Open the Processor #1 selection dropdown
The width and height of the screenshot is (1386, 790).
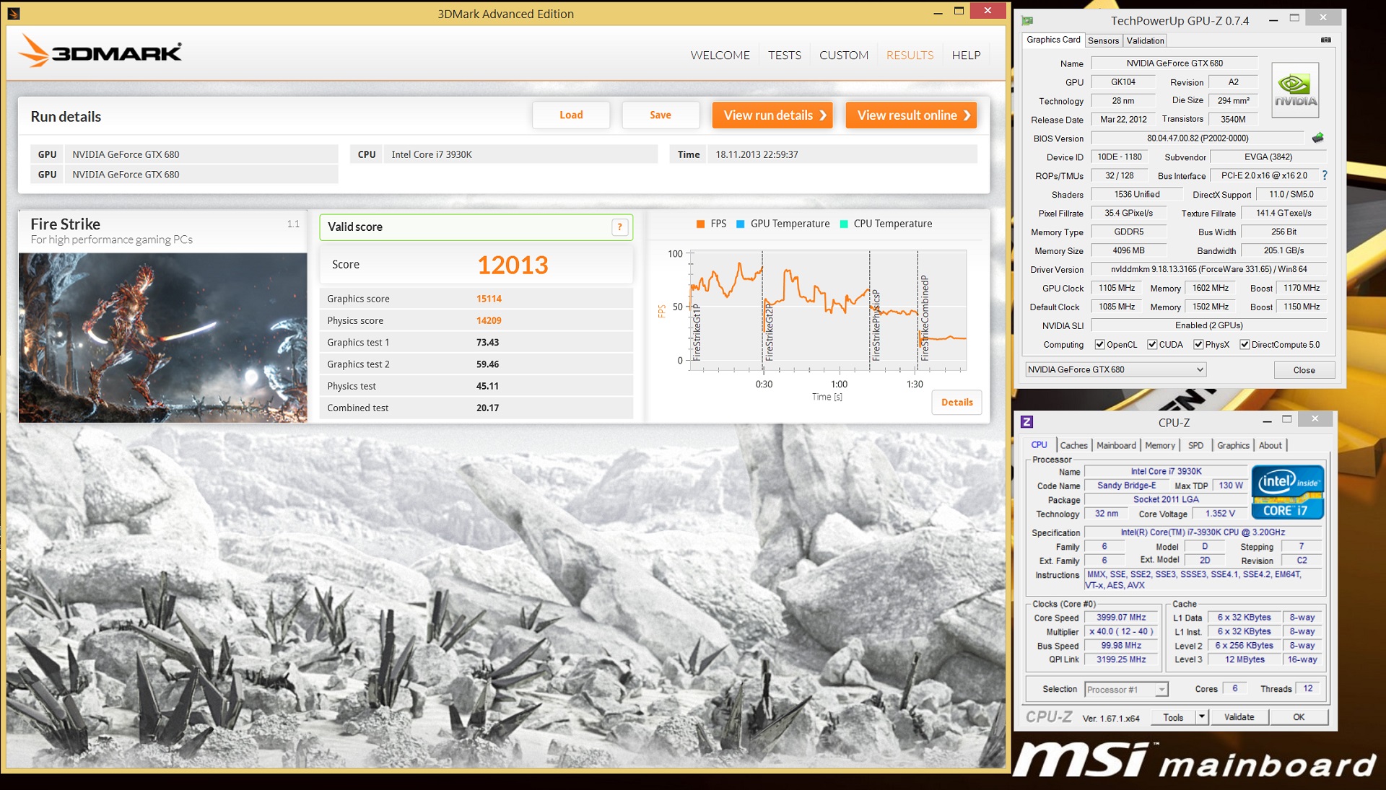pos(1126,690)
